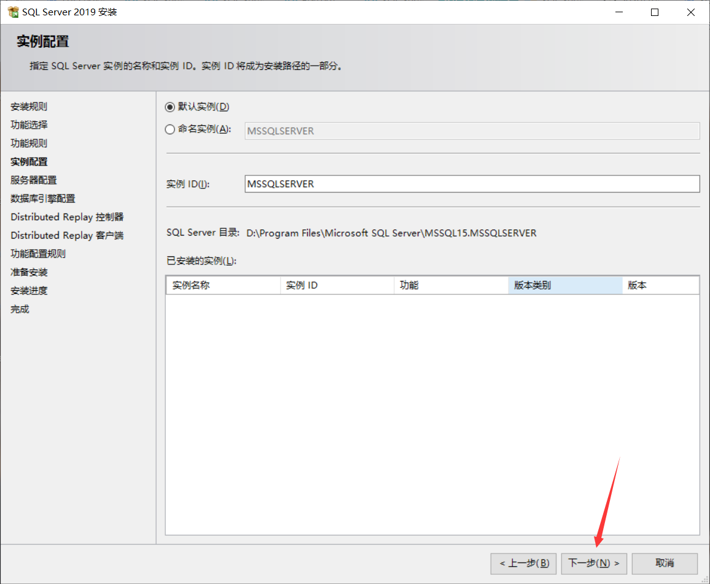Close the SQL Server setup window
The width and height of the screenshot is (710, 584).
pos(690,12)
